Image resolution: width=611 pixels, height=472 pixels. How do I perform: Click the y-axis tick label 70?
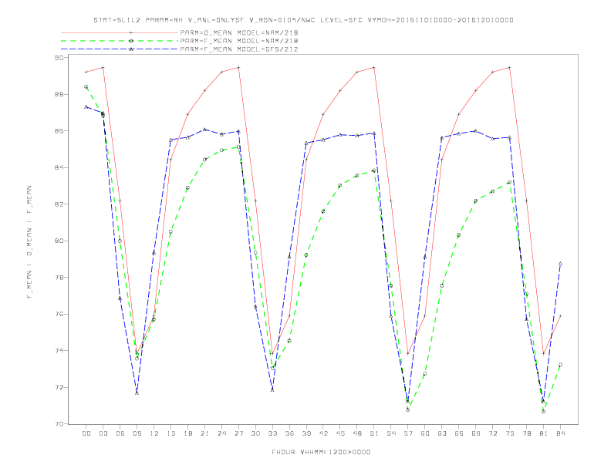click(x=59, y=423)
